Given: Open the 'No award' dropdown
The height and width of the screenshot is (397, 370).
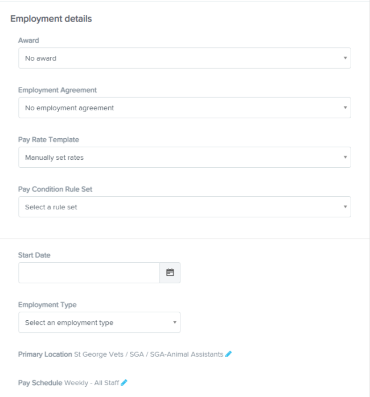Looking at the screenshot, I should click(x=185, y=58).
